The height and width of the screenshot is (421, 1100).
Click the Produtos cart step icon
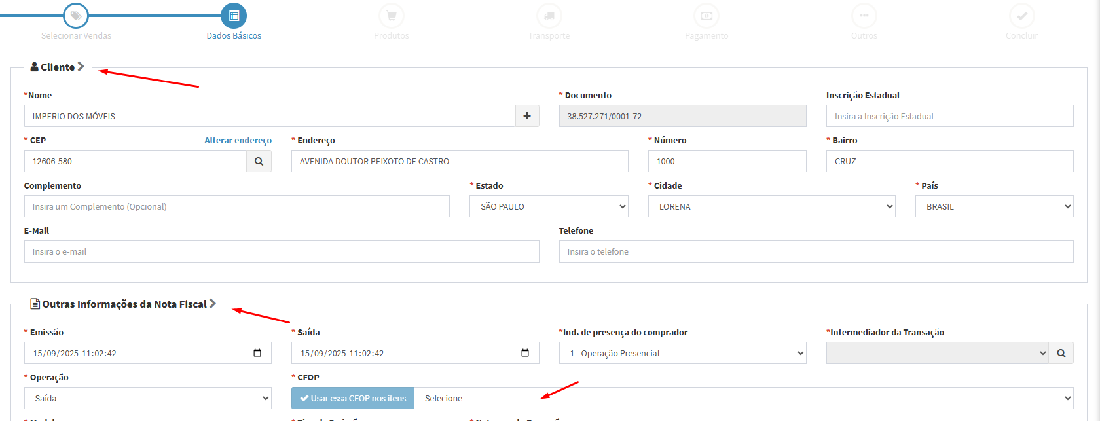[x=392, y=16]
